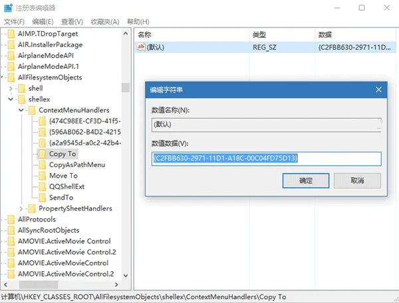This screenshot has width=399, height=303.
Task: Open the 收藏夹(A) menu
Action: tap(105, 22)
